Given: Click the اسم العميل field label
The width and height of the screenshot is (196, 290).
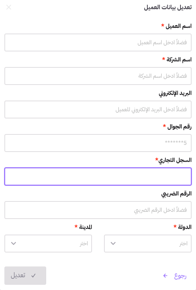Looking at the screenshot, I should tap(178, 26).
